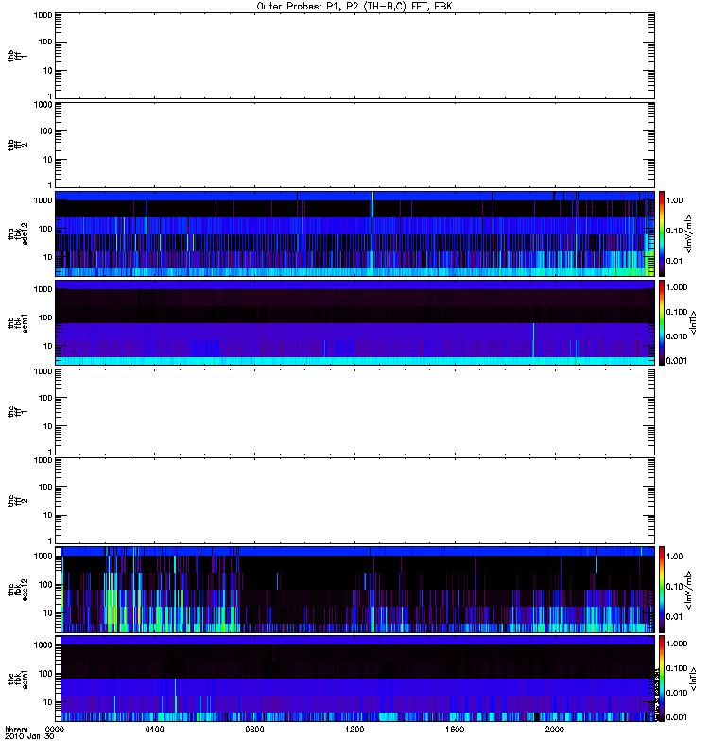
Task: Click the thb fbk edc12 spectrogram panel
Action: click(355, 233)
